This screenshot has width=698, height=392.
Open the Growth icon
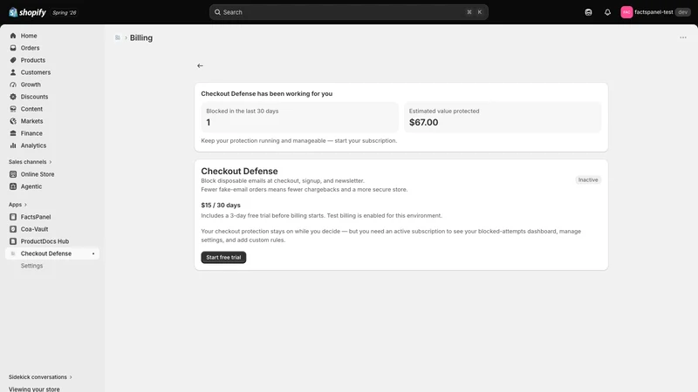point(13,84)
